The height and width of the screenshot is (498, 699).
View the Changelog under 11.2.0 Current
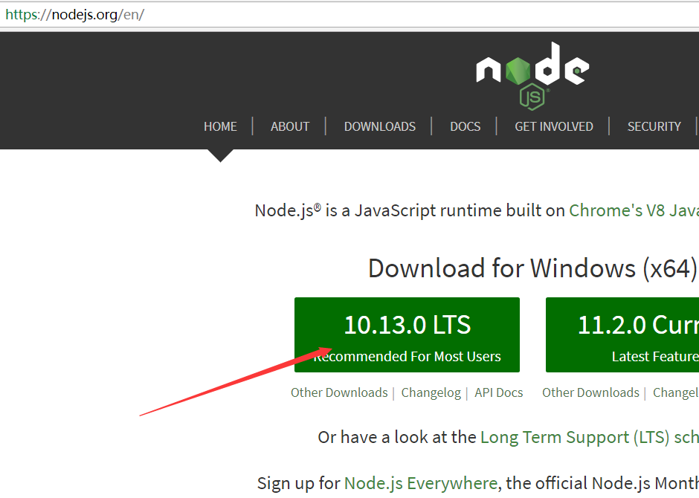click(675, 392)
